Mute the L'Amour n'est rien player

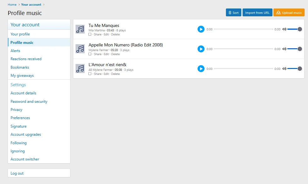coord(284,69)
